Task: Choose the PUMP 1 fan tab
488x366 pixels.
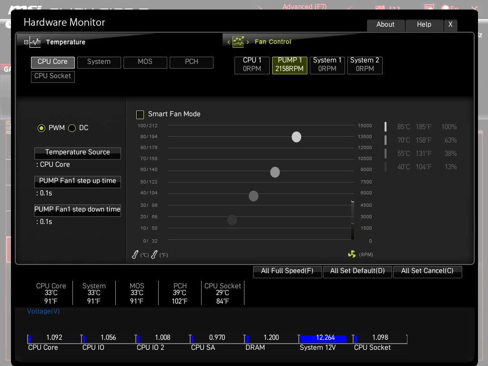Action: click(x=290, y=65)
